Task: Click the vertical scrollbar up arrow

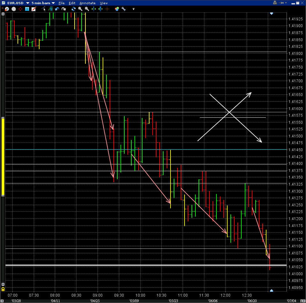Action: tap(3, 14)
